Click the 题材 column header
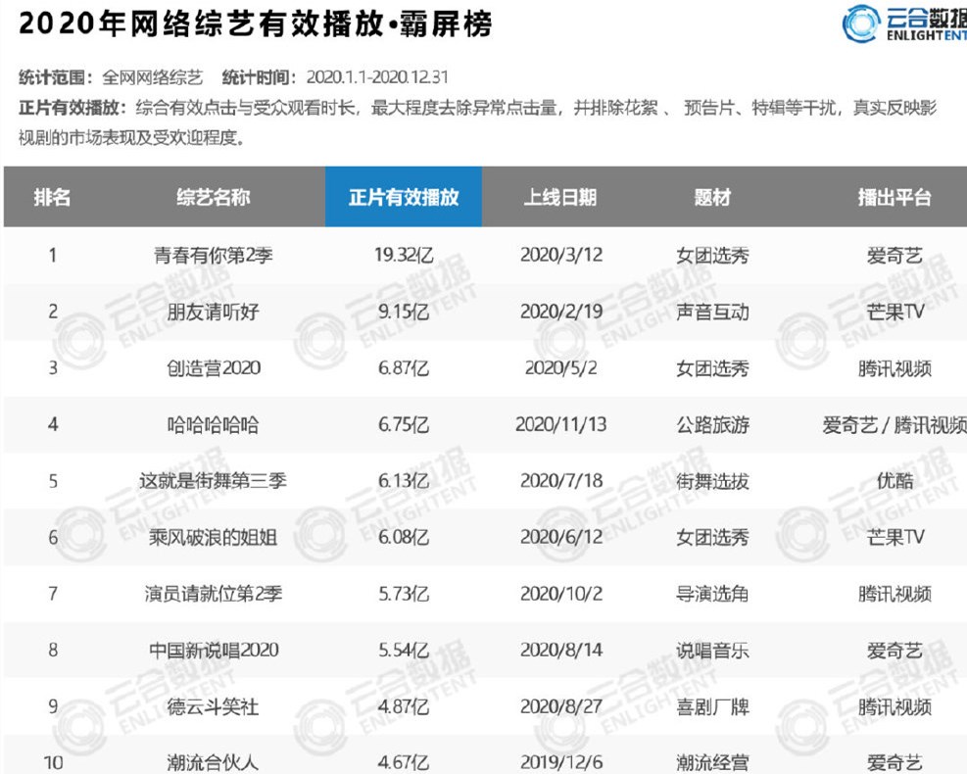The image size is (967, 774). (x=710, y=197)
